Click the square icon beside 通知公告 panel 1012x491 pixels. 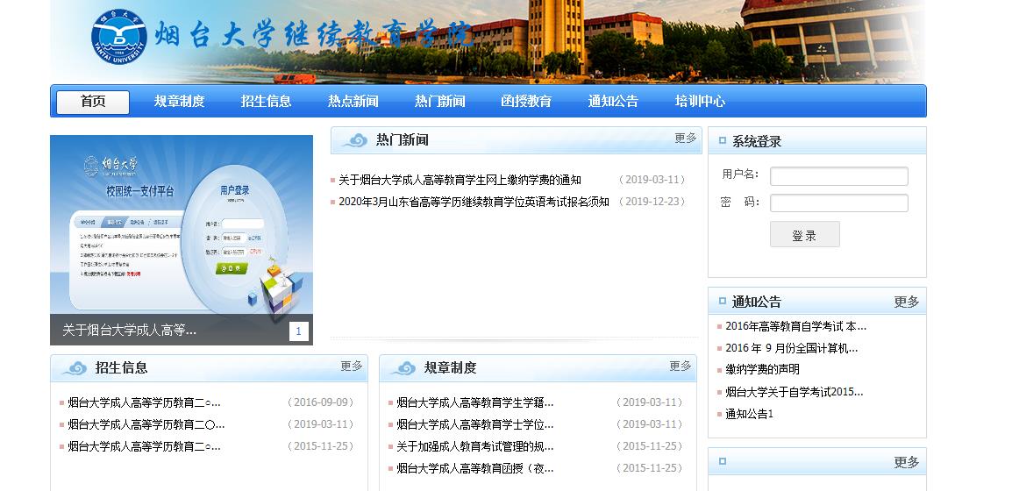722,302
